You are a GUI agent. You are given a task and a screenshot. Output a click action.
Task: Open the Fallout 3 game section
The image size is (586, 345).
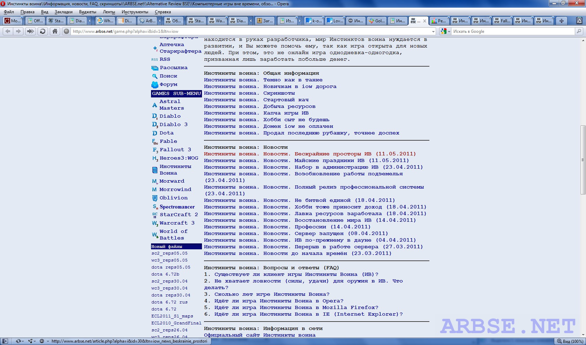(175, 150)
